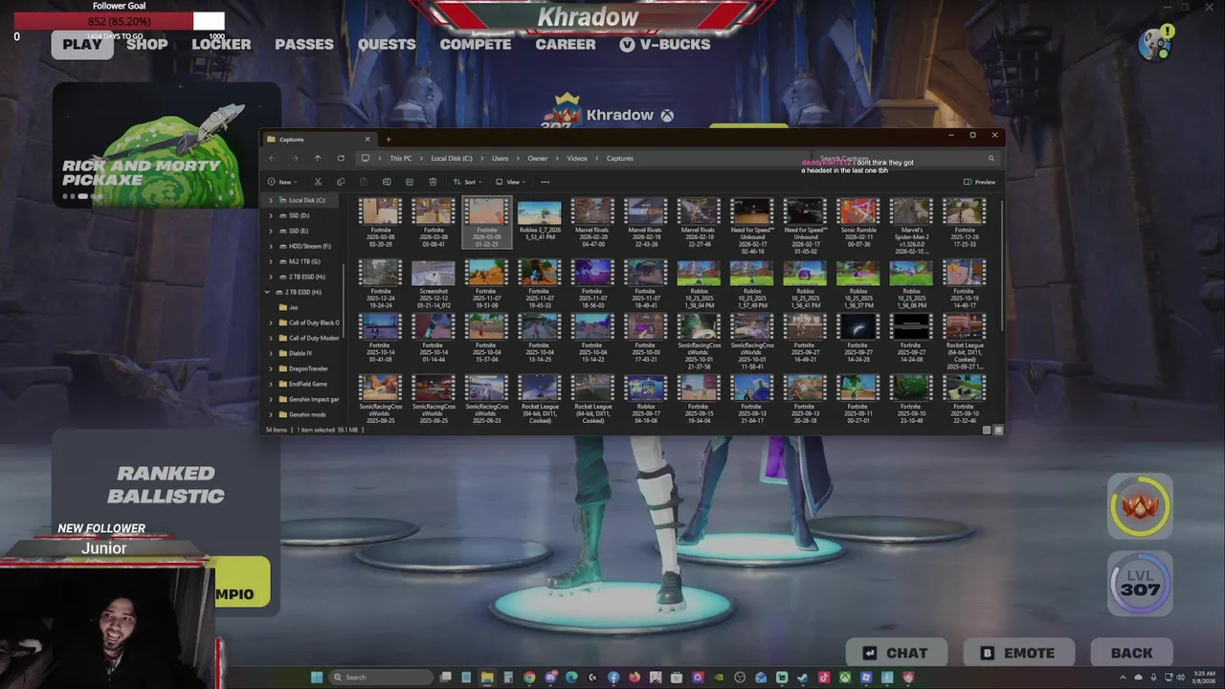Expand the Diablo IV folder node

point(271,353)
